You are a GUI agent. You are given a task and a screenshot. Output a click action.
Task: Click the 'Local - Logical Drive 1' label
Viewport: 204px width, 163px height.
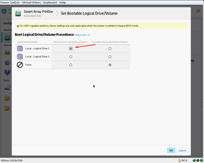(37, 48)
